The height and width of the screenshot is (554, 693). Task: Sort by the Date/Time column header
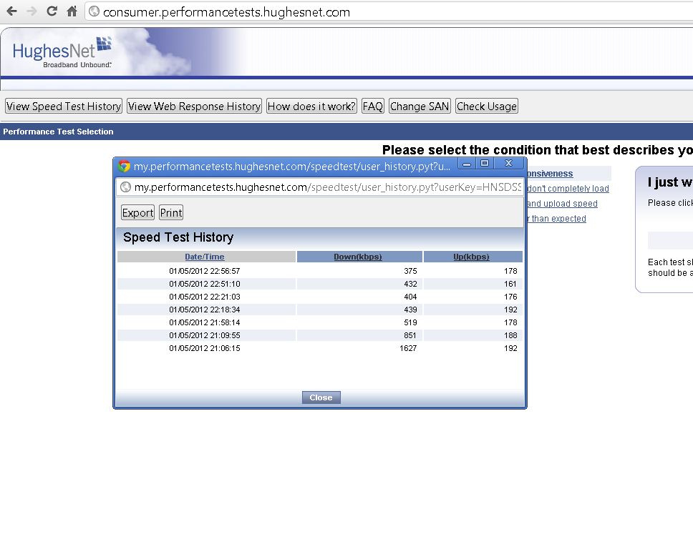[x=205, y=257]
